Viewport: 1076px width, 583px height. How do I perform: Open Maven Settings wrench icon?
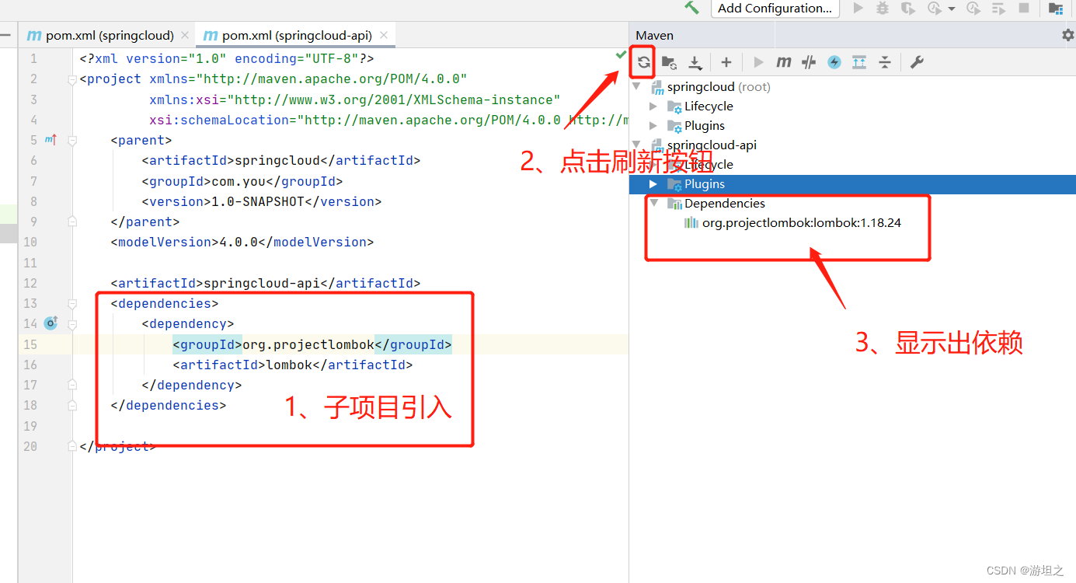917,62
